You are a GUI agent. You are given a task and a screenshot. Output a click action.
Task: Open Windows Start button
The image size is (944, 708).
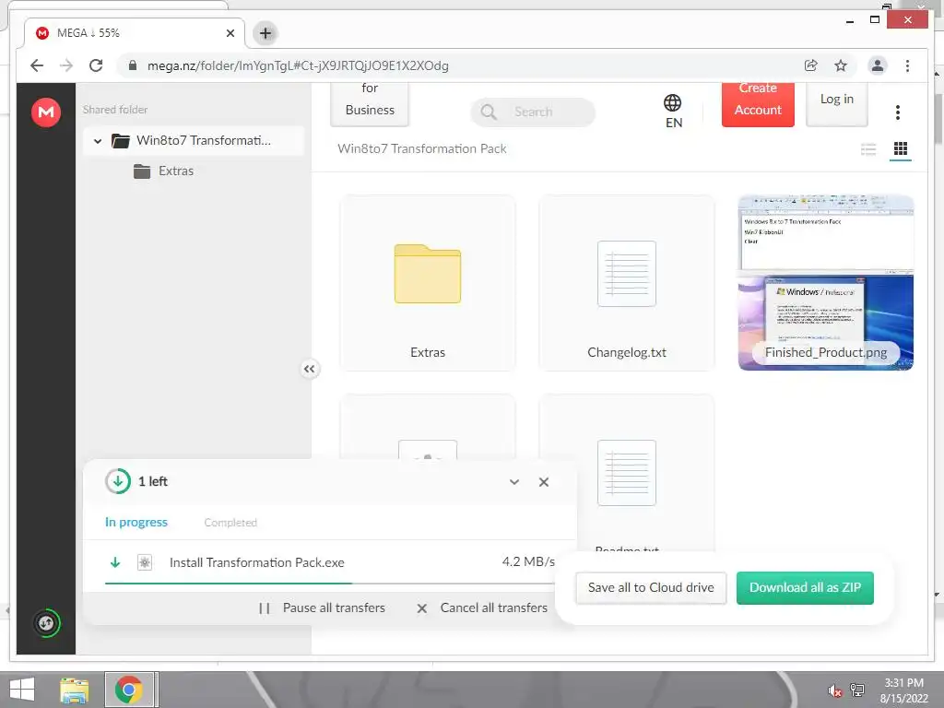[22, 690]
